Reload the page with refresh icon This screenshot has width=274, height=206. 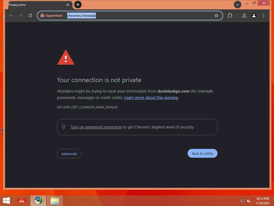pyautogui.click(x=30, y=16)
